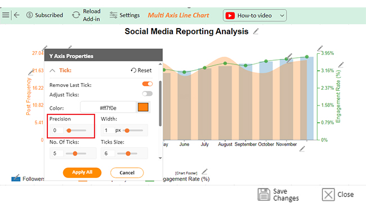
Task: Click Reload Add-in label
Action: 91,15
